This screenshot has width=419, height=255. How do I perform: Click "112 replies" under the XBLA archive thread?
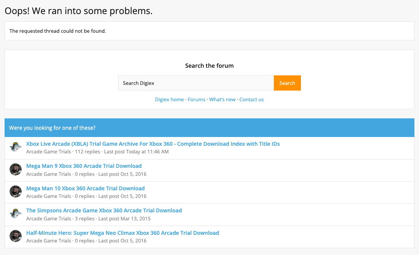(87, 151)
